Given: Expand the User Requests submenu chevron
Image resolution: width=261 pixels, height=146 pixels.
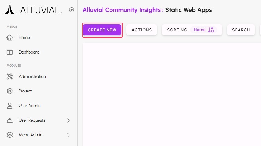Looking at the screenshot, I should (x=68, y=120).
